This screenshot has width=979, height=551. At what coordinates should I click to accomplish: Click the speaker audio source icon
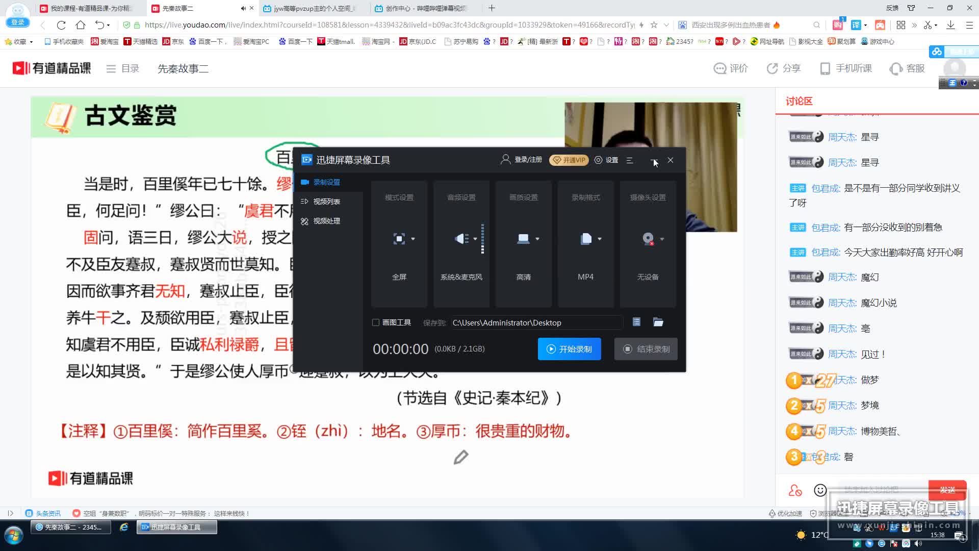point(462,239)
